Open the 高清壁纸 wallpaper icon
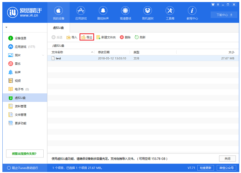 pyautogui.click(x=126, y=13)
